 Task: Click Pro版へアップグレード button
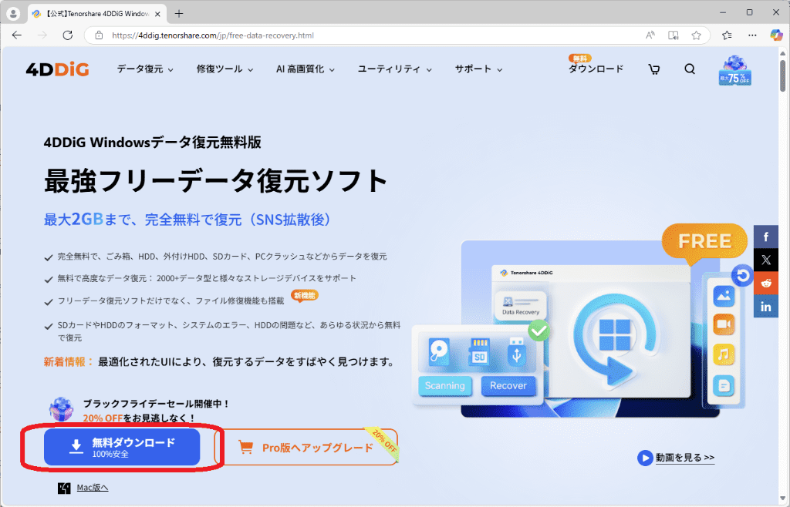click(x=306, y=447)
